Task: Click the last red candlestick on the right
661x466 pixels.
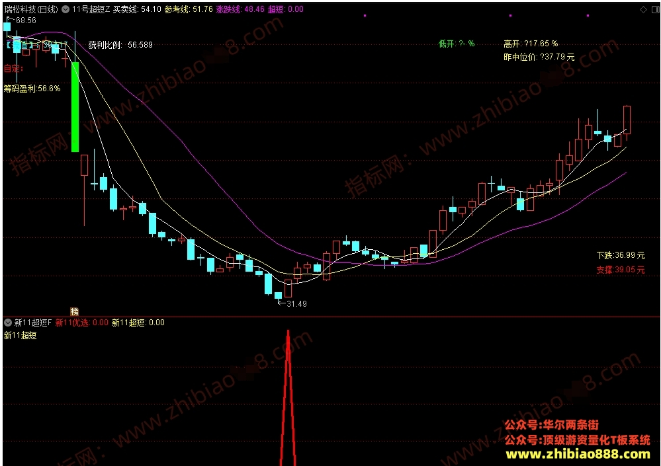Action: (x=627, y=120)
